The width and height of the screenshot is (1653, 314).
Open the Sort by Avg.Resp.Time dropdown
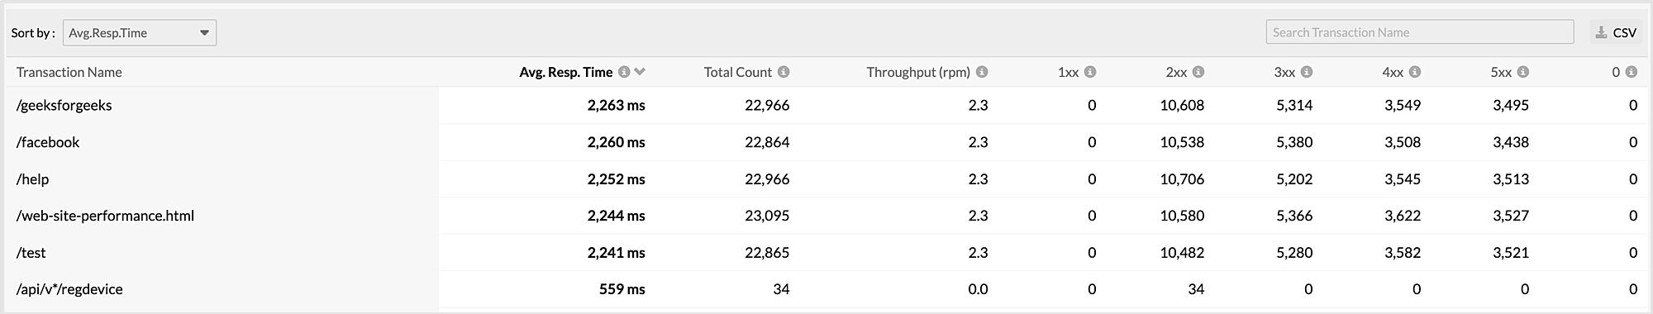[140, 33]
